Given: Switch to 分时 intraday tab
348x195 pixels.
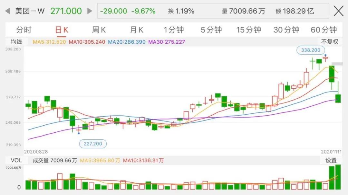Looking at the screenshot, I should (24, 30).
